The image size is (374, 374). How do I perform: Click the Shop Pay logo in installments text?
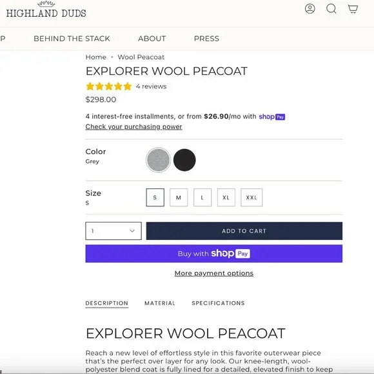[272, 117]
